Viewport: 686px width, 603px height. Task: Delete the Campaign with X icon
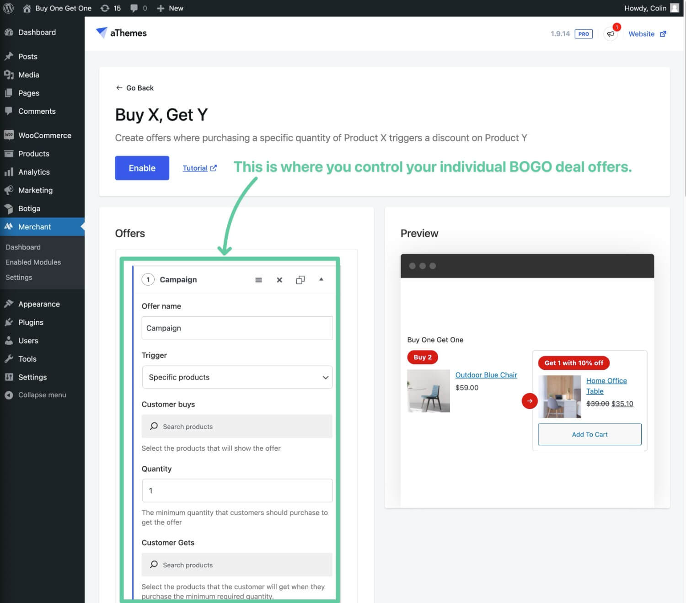(279, 280)
